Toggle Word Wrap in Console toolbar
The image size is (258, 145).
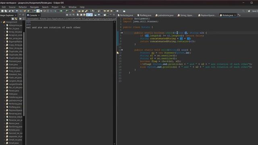[85, 15]
